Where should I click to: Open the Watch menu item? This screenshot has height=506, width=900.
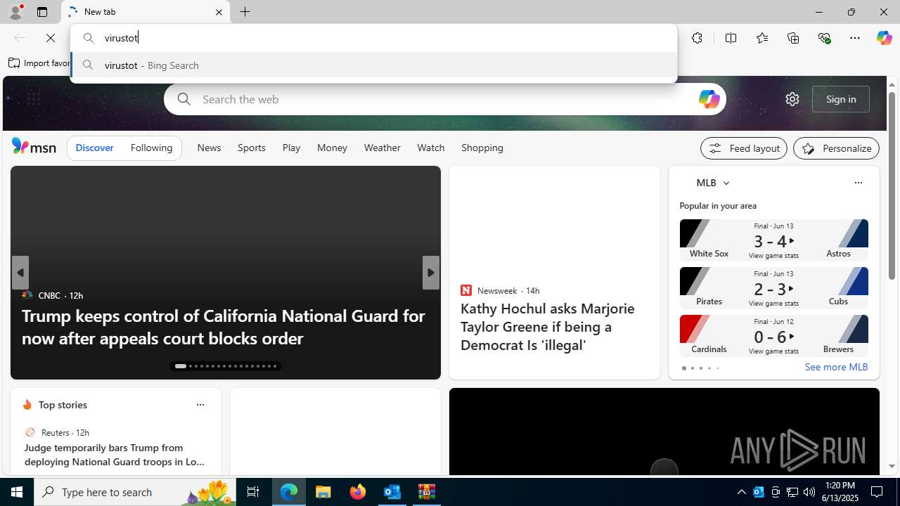point(431,148)
